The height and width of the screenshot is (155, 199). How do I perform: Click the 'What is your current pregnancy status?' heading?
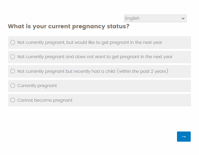tap(69, 26)
